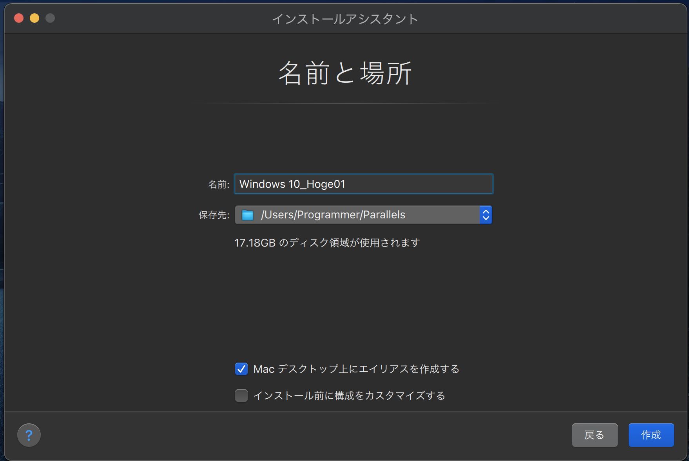Select the name text Windows 10_Hoge01

[x=292, y=184]
